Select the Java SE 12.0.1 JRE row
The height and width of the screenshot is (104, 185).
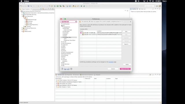click(101, 34)
